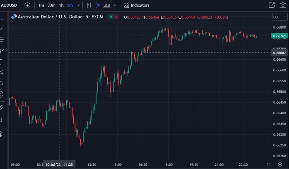Switch to the 30m timeframe
The height and width of the screenshot is (169, 289).
[x=51, y=5]
